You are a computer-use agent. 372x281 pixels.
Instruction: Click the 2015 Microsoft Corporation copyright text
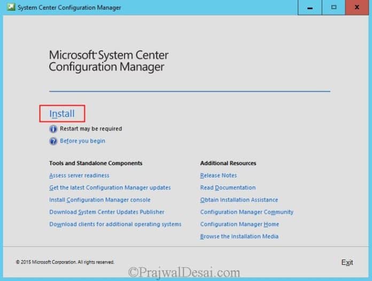click(x=65, y=262)
